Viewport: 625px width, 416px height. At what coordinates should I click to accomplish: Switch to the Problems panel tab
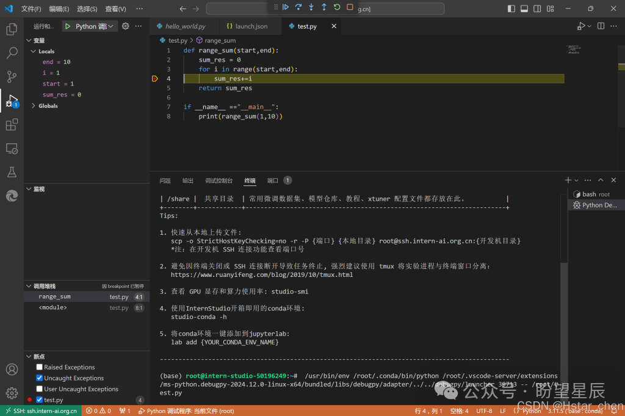coord(165,181)
